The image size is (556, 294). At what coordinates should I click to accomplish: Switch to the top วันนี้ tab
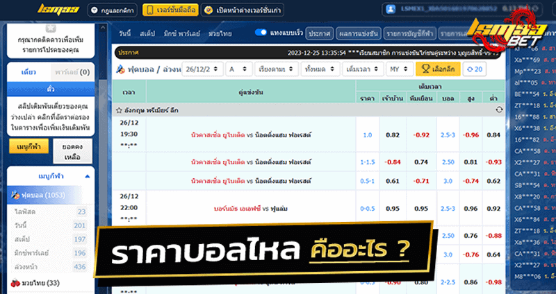[125, 33]
